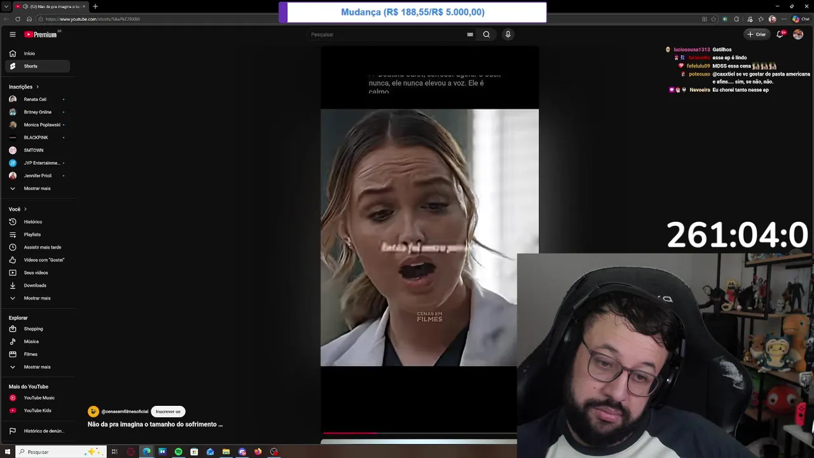Open Seus vídeos page

click(x=37, y=273)
